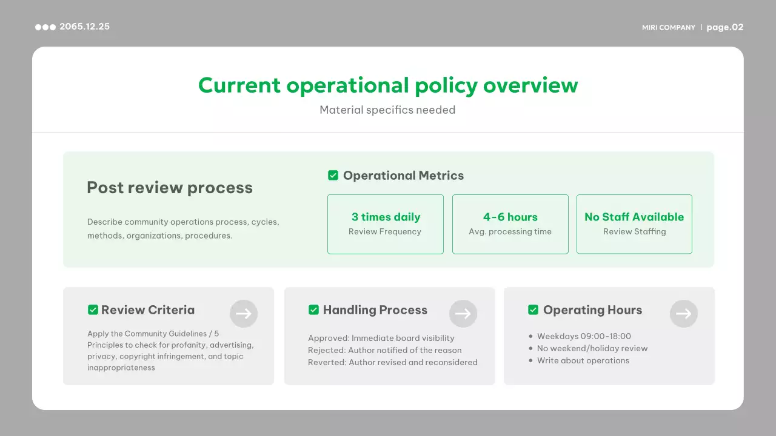This screenshot has height=436, width=776.
Task: Click the Post review process heading
Action: point(170,188)
